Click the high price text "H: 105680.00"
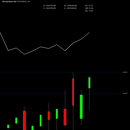 [x=70, y=6]
